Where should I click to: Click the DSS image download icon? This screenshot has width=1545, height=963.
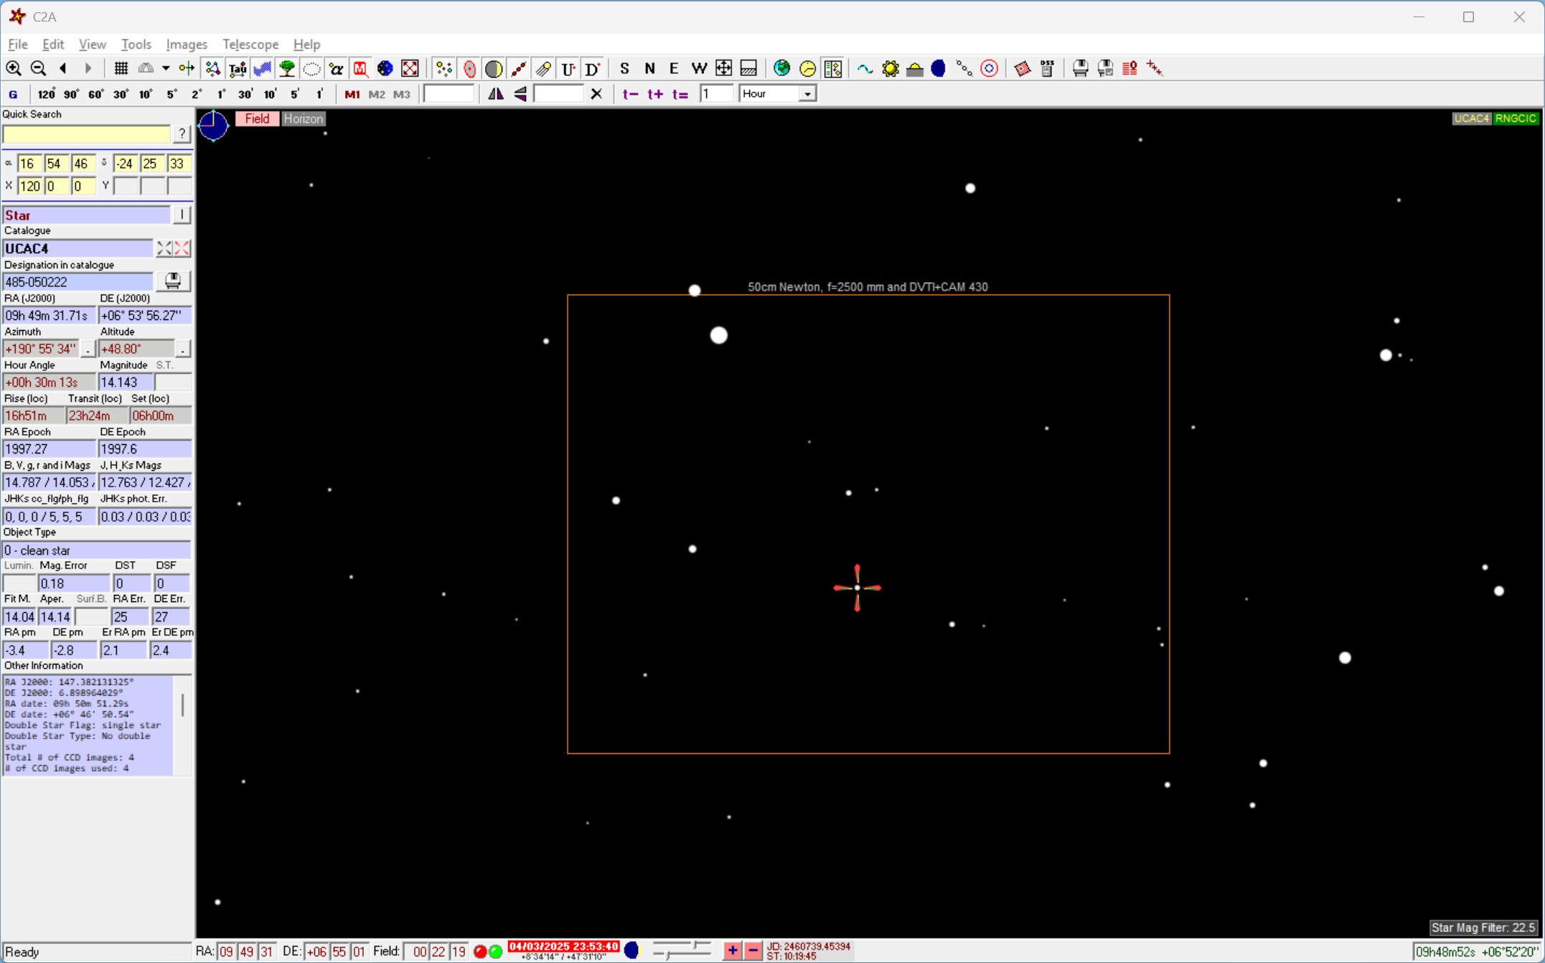tap(1047, 68)
